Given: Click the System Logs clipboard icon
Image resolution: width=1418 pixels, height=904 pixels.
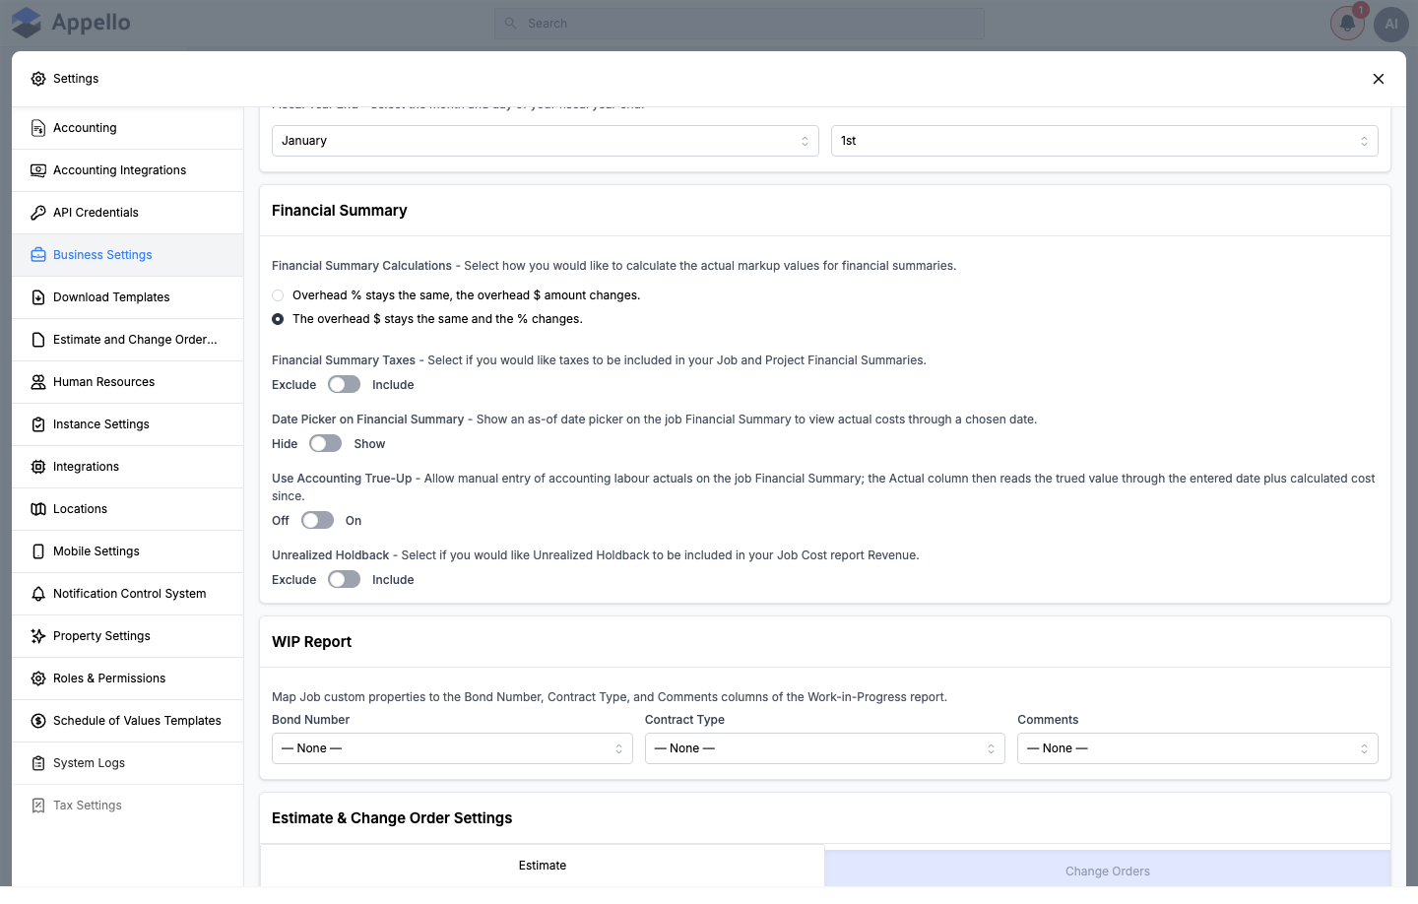Looking at the screenshot, I should coord(38,763).
